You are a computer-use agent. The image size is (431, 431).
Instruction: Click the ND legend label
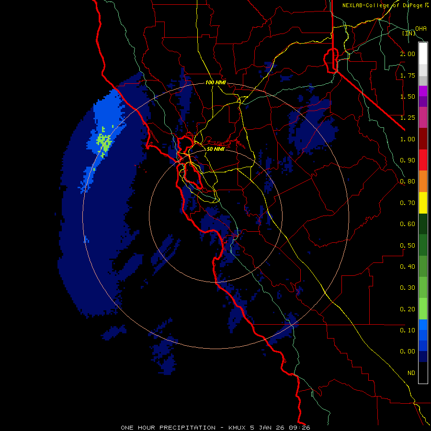pyautogui.click(x=411, y=373)
